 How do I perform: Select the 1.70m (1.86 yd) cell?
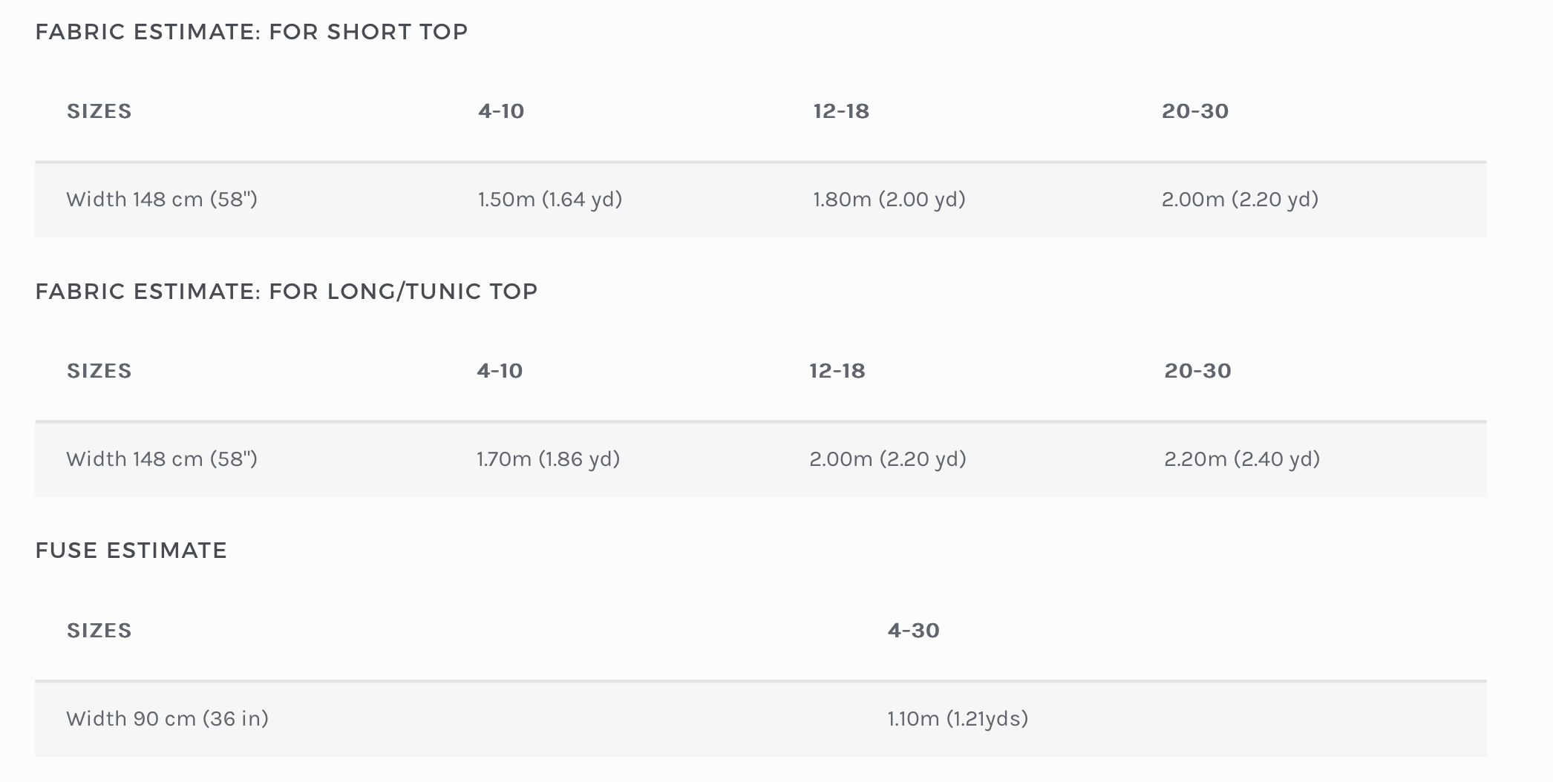coord(549,459)
